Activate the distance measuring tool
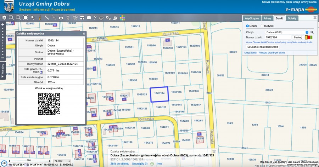319x167 pixels. click(47, 17)
